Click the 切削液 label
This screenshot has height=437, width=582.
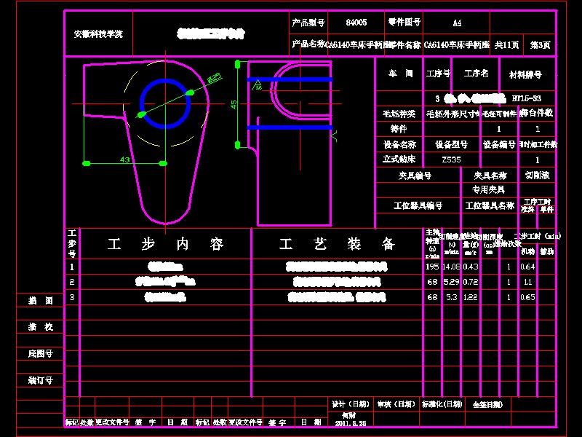coord(538,175)
